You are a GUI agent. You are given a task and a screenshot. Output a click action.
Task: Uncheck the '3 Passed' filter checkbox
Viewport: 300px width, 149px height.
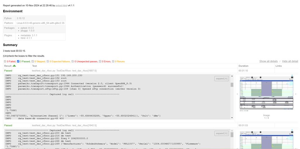pyautogui.click(x=18, y=61)
